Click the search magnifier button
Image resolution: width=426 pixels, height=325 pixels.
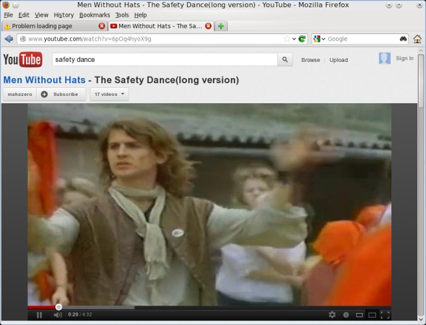tap(285, 59)
